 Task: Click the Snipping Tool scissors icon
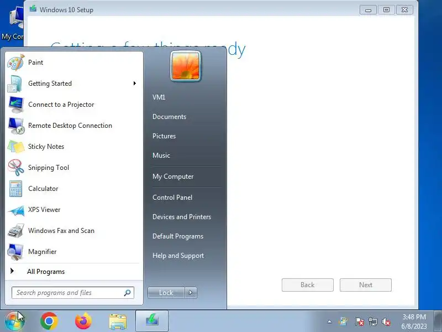pos(16,168)
